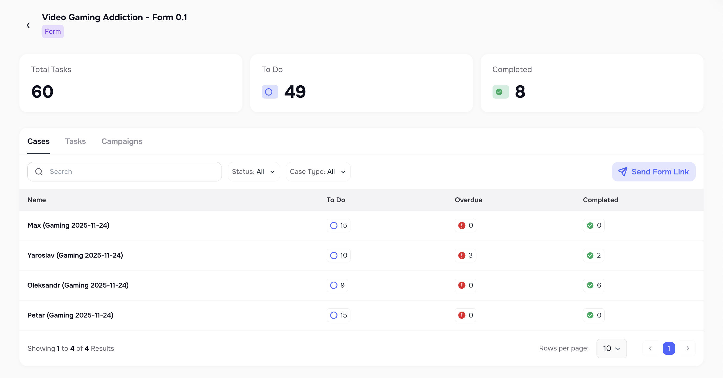Click the Completed count badge for Petar
The width and height of the screenshot is (723, 378).
click(594, 315)
